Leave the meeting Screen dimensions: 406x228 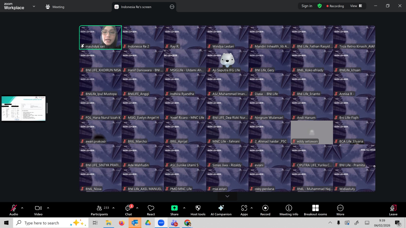tap(393, 210)
